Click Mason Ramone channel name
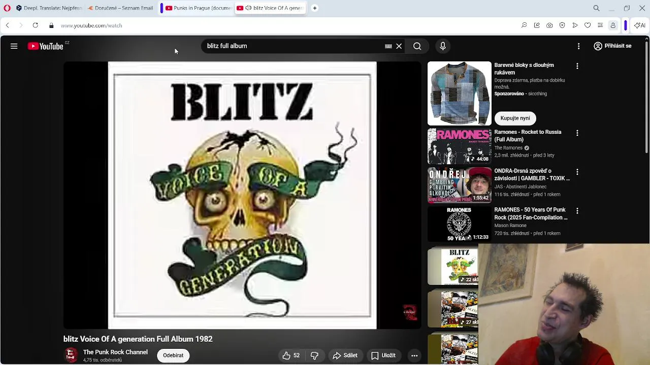Image resolution: width=650 pixels, height=365 pixels. pyautogui.click(x=510, y=226)
